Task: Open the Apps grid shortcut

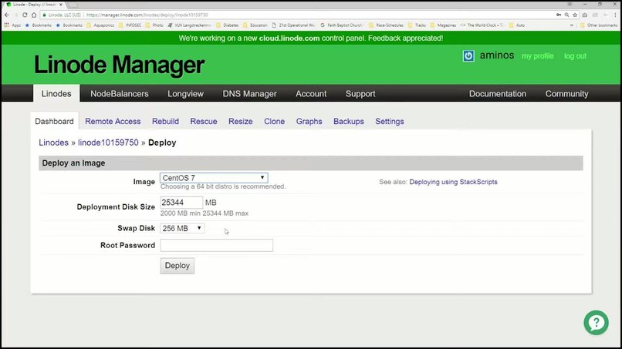Action: (x=12, y=25)
